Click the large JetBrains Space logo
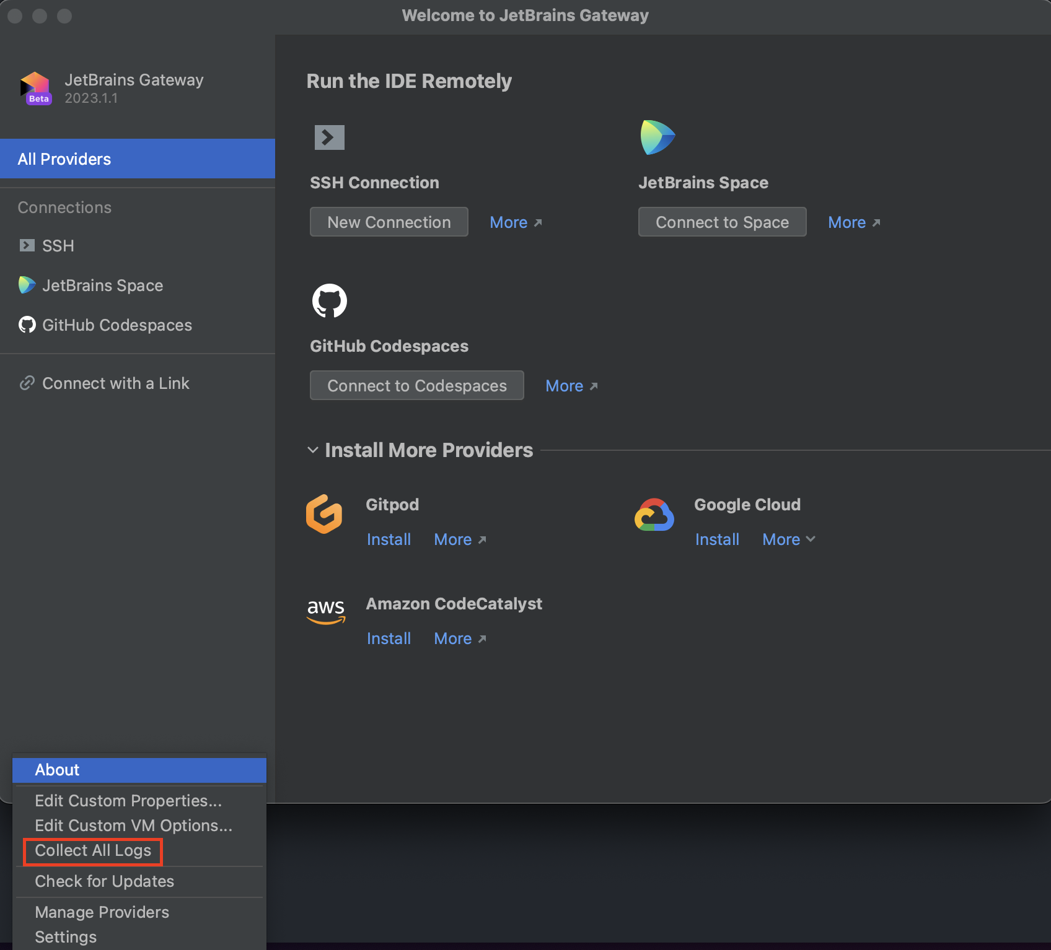 [x=657, y=137]
